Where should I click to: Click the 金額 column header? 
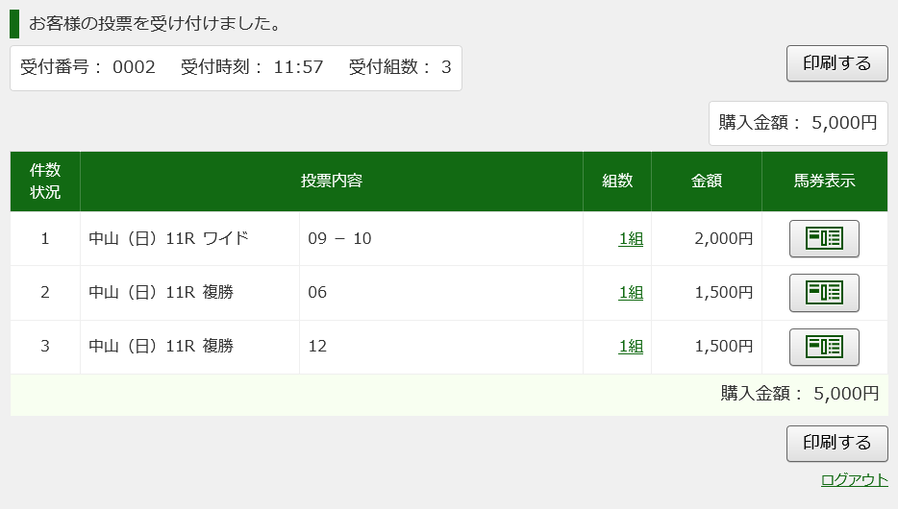coord(707,182)
